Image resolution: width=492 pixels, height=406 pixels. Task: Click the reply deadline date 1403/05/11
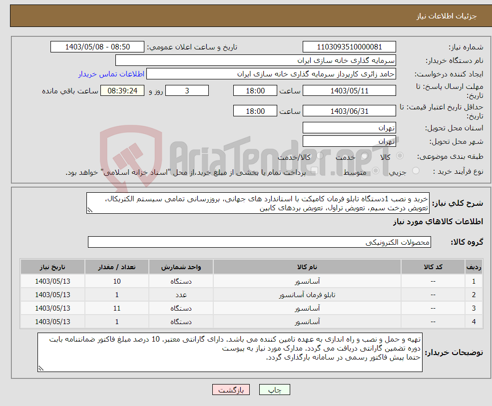pos(349,91)
